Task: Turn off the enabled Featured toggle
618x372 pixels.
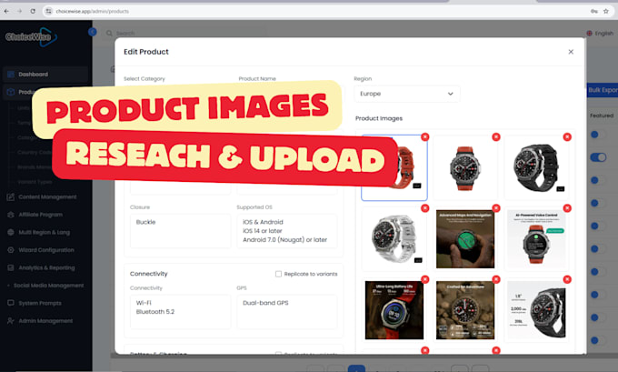Action: pos(598,157)
